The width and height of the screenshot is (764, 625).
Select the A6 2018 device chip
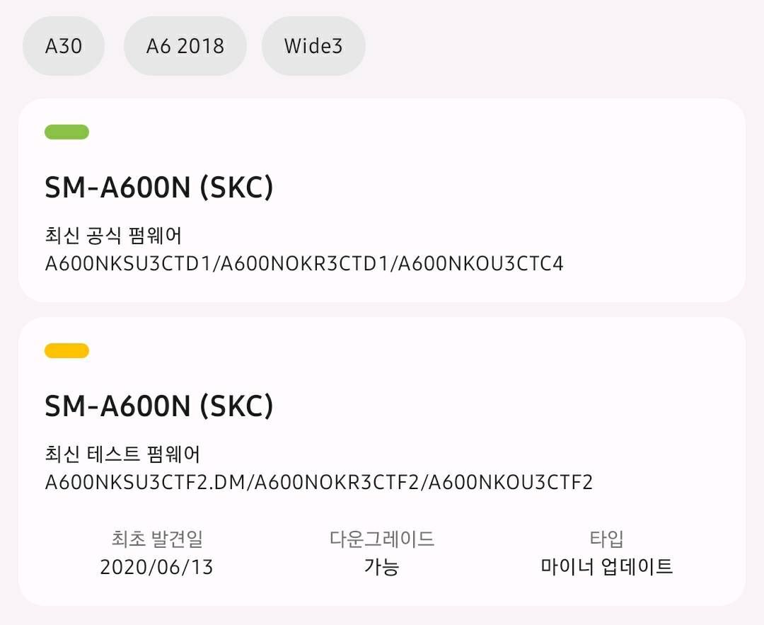pos(185,45)
